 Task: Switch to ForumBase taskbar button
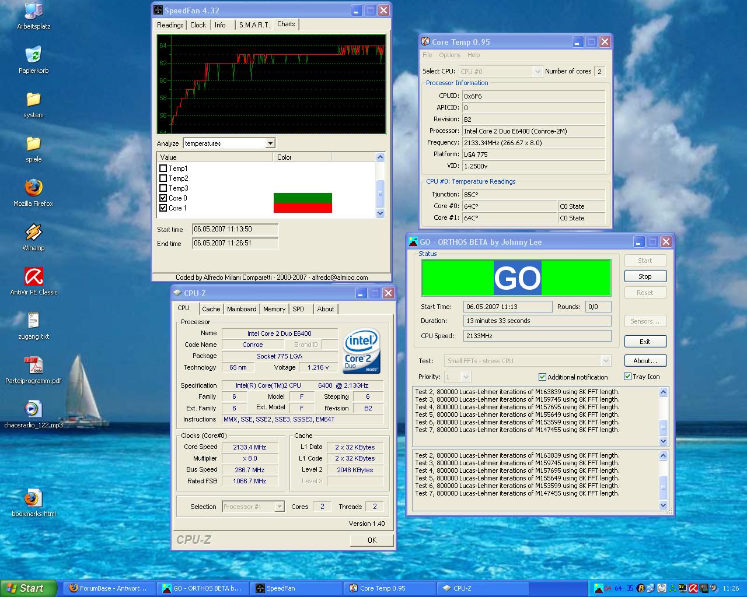tap(109, 588)
